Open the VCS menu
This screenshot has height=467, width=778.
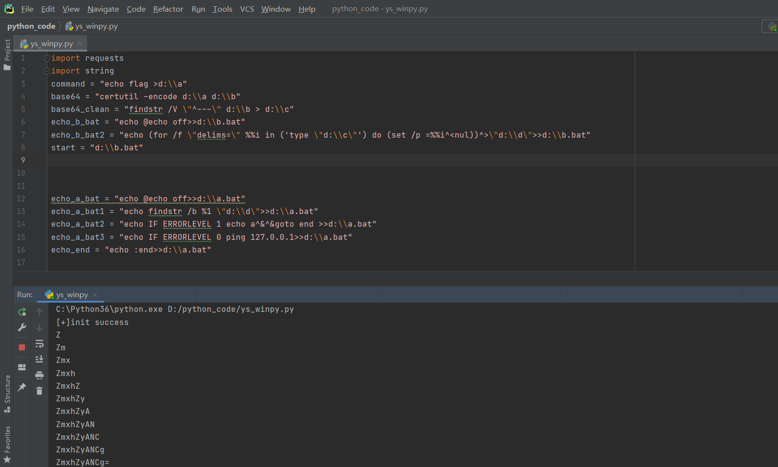click(247, 9)
